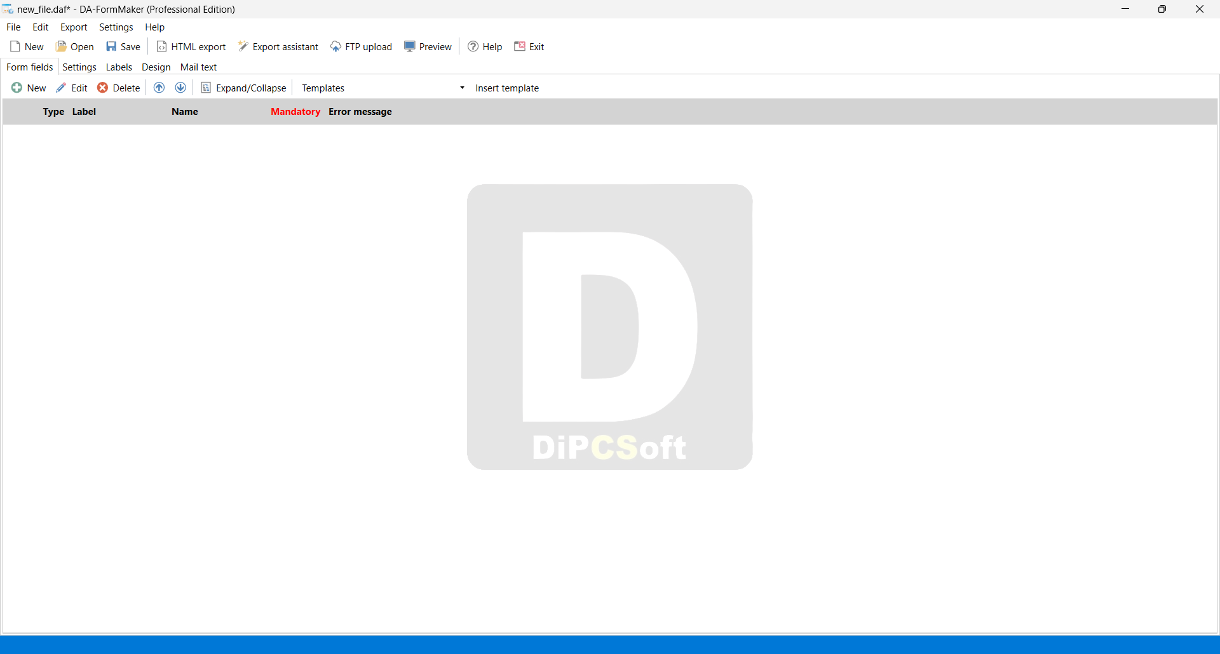Open the Help menu in menu bar
This screenshot has height=654, width=1220.
(x=155, y=27)
